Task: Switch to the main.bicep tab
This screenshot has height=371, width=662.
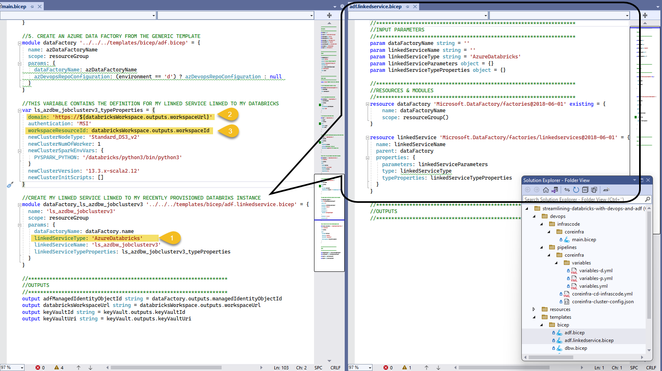Action: [x=14, y=7]
